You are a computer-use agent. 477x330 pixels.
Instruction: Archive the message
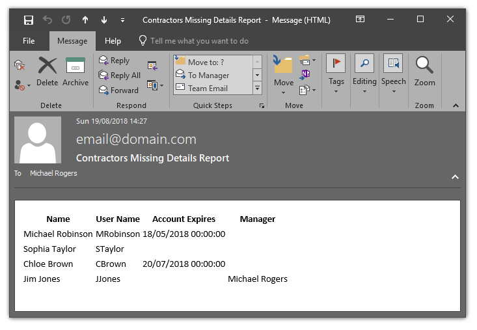(x=75, y=72)
